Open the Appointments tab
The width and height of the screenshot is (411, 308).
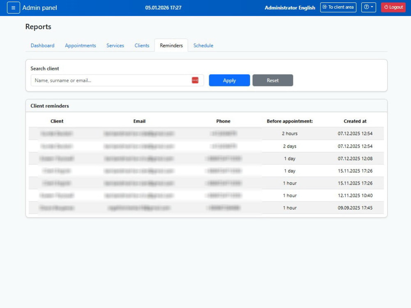(81, 45)
